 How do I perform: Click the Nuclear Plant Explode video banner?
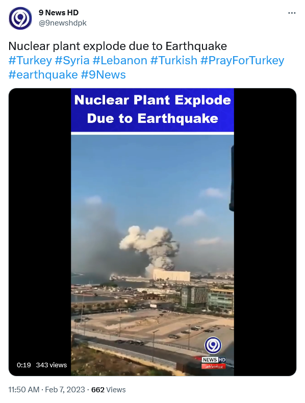click(x=152, y=110)
